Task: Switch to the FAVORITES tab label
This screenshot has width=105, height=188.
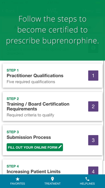Action: click(x=18, y=183)
